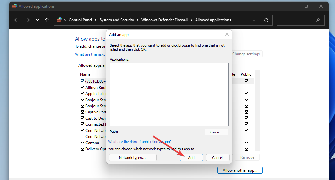Click the Remove button

point(247,157)
